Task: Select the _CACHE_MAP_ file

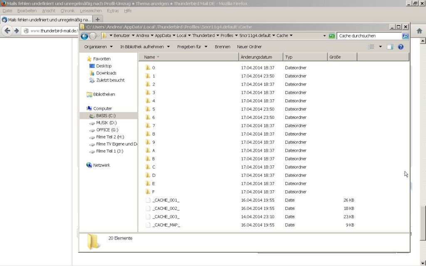Action: tap(166, 225)
